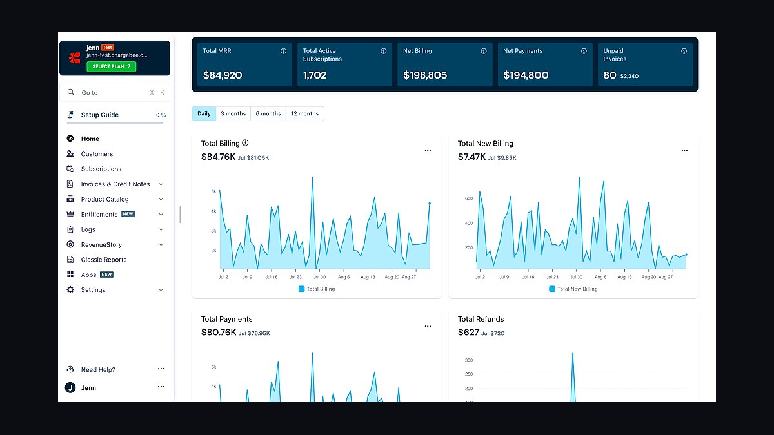Open Subscriptions page link
Image resolution: width=774 pixels, height=435 pixels.
click(101, 169)
